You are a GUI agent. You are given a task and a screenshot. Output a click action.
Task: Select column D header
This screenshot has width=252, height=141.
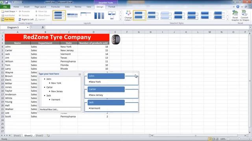[94, 32]
